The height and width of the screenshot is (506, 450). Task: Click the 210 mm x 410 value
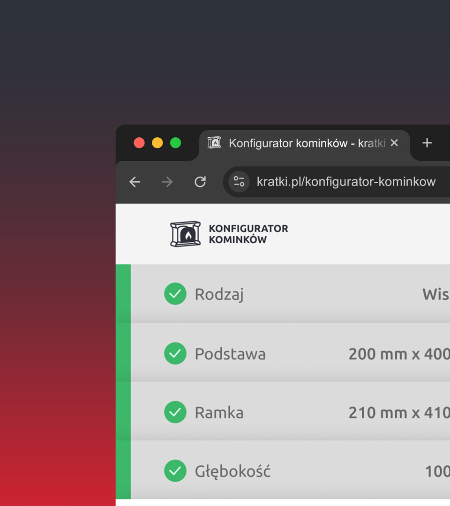click(x=399, y=413)
